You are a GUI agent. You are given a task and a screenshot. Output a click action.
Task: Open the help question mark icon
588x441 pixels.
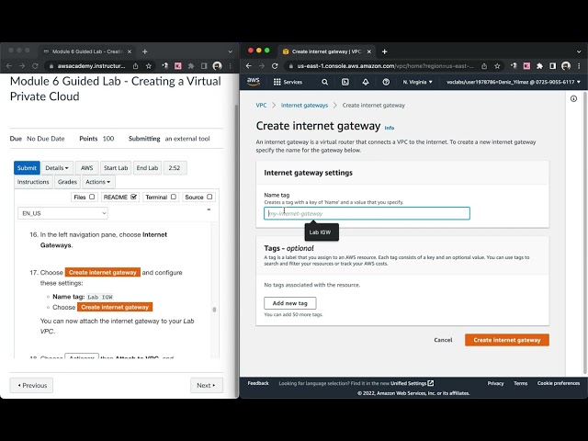tap(386, 82)
